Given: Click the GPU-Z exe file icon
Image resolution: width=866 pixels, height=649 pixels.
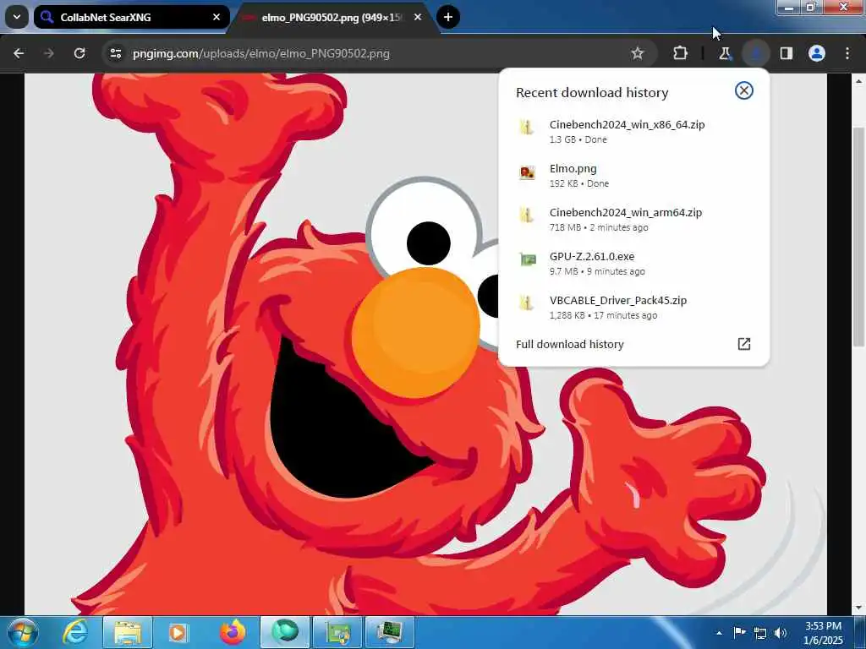Looking at the screenshot, I should (x=528, y=259).
